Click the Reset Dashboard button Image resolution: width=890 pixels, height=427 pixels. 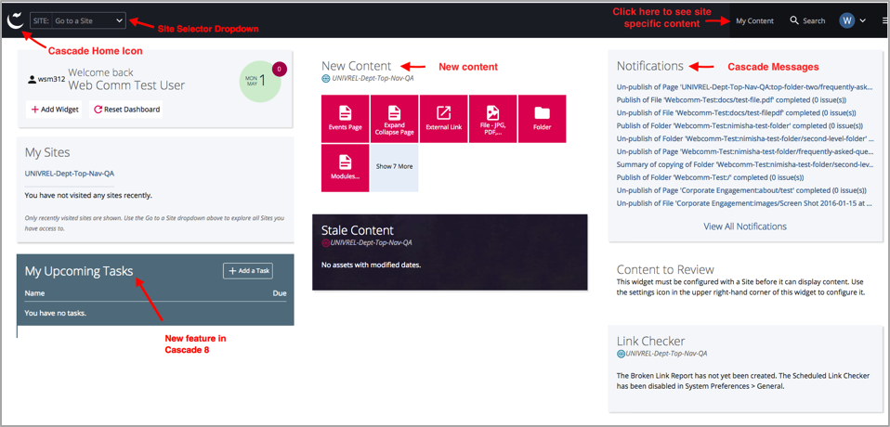point(126,110)
